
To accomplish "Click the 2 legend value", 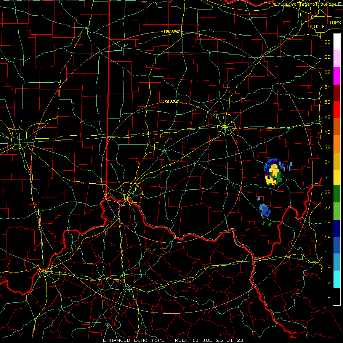I will coord(329,283).
